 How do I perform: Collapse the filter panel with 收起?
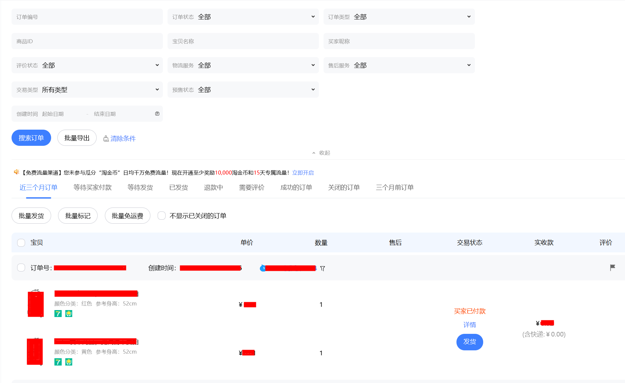click(x=321, y=153)
